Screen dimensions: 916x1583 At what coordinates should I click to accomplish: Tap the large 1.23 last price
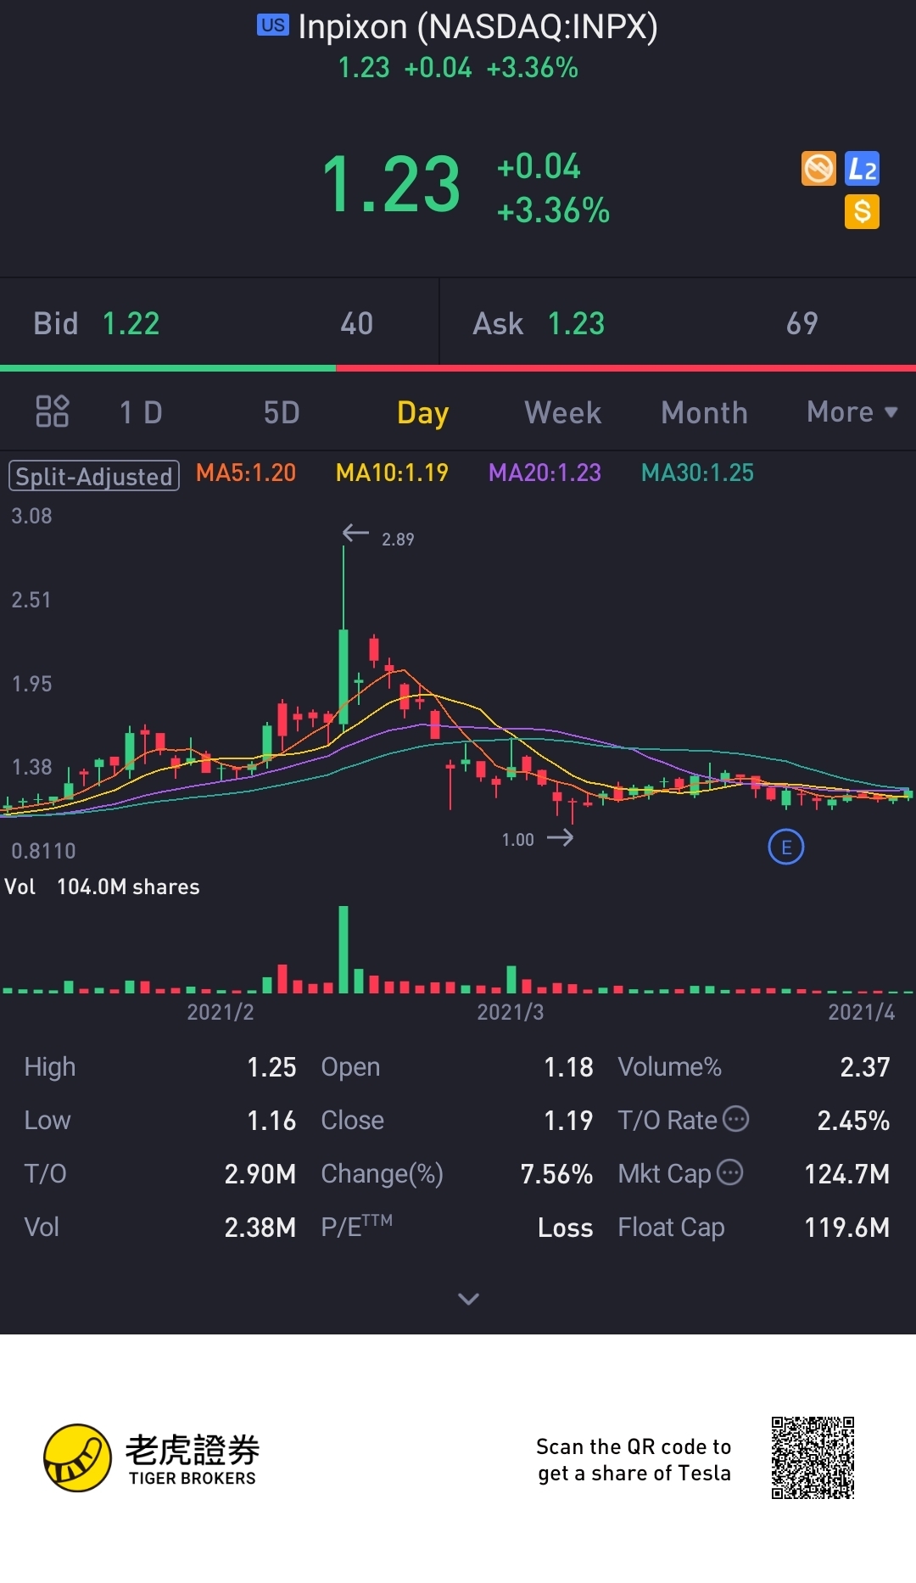pos(391,185)
